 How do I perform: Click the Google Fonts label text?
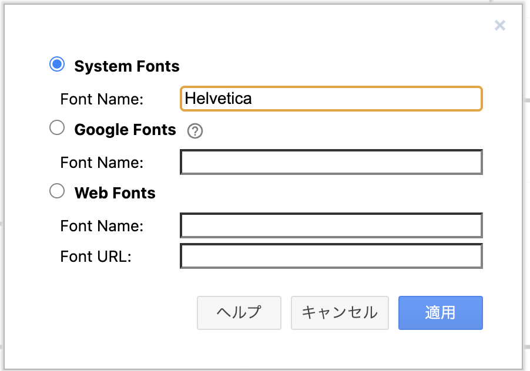click(125, 130)
